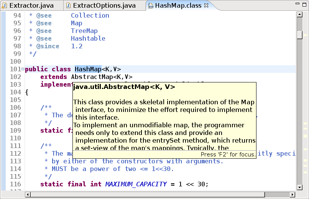Click the Hashtable reference on line 97
Image resolution: width=309 pixels, height=199 pixels.
click(x=88, y=38)
